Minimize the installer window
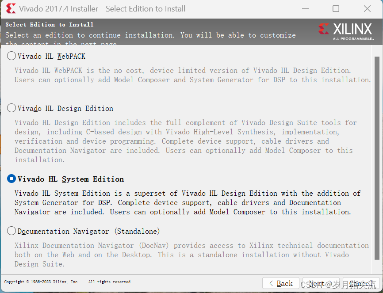This screenshot has height=293, width=383. click(x=305, y=9)
